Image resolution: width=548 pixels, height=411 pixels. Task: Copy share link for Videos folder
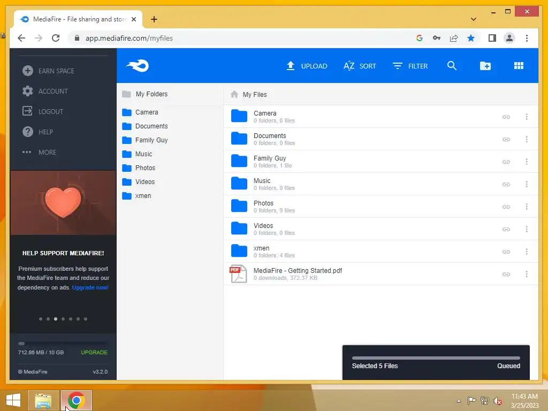click(x=506, y=229)
